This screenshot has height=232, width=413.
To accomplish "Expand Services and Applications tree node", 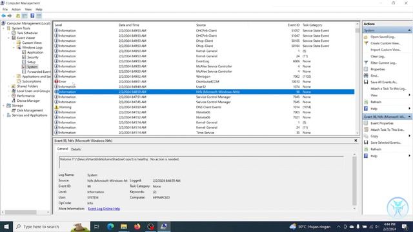I will [x=4, y=115].
